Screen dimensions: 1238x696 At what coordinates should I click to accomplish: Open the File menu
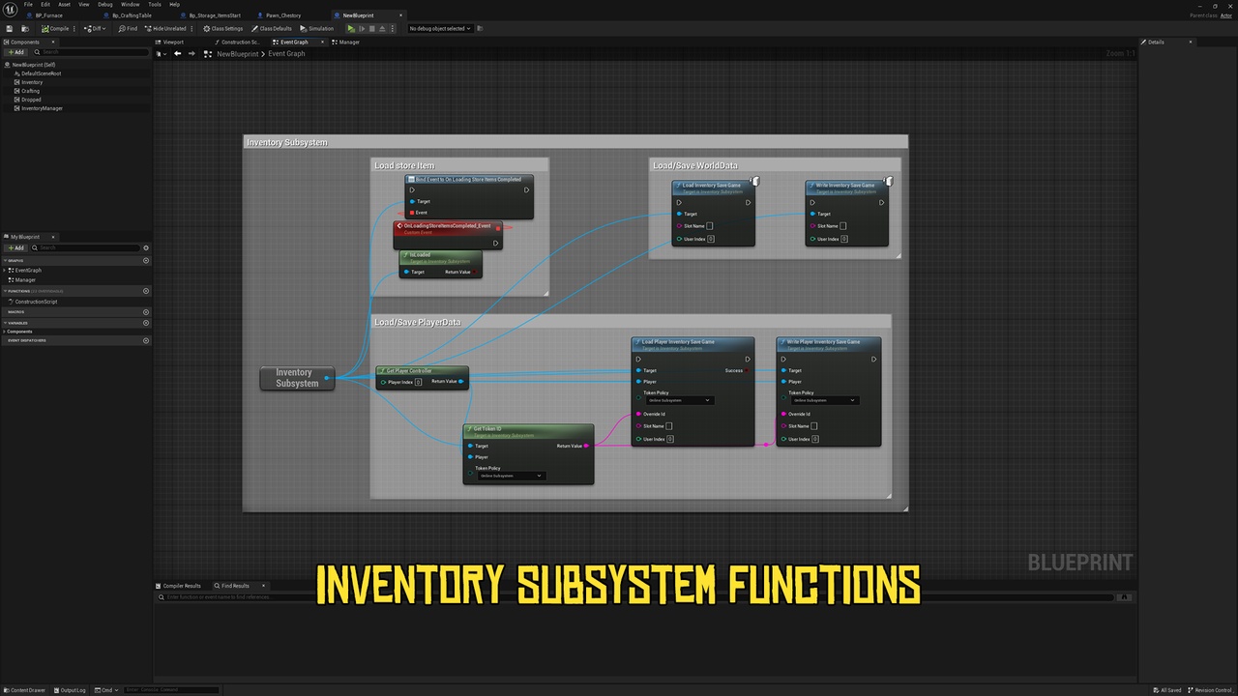[28, 4]
